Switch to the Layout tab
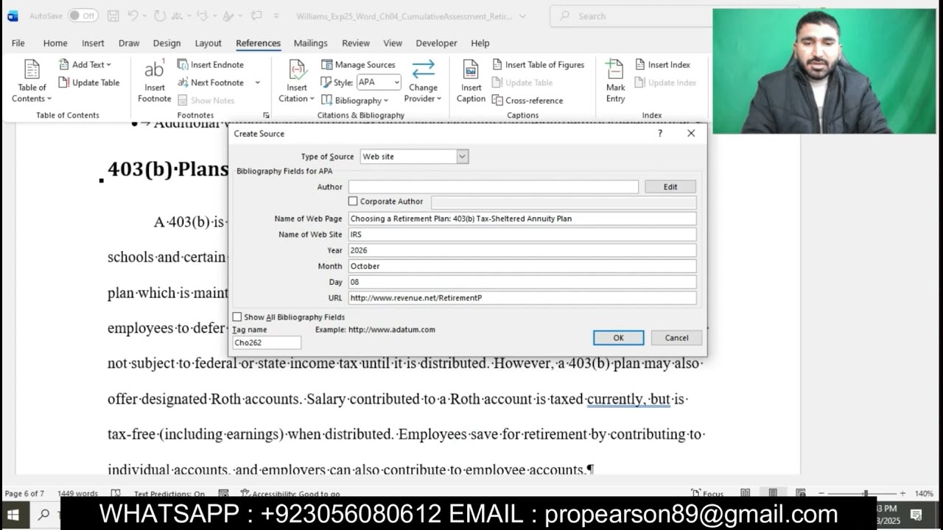The height and width of the screenshot is (530, 943). coord(208,43)
